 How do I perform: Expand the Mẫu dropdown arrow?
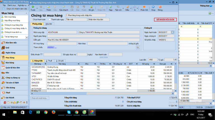[x=131, y=8]
